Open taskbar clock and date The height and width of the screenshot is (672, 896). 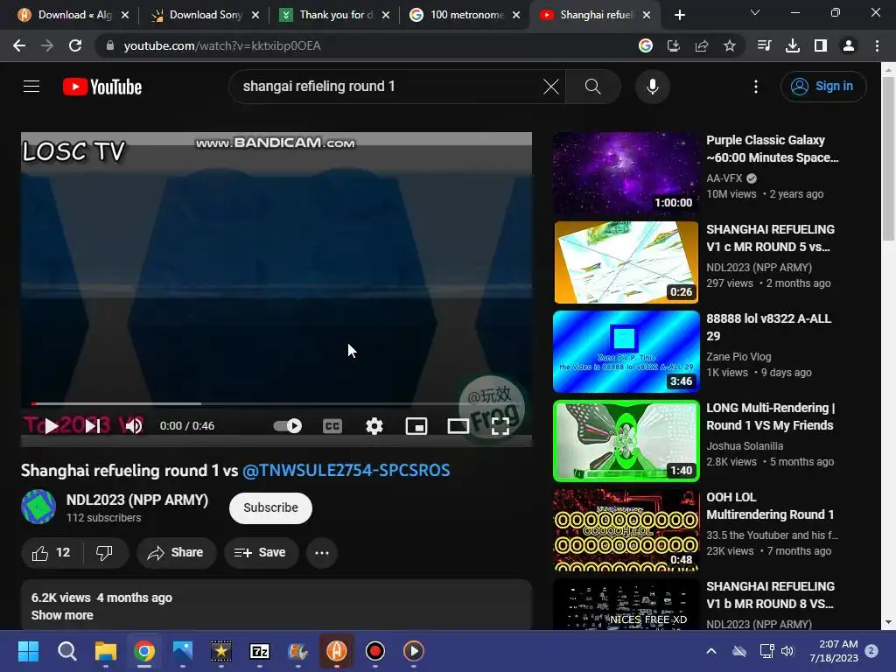click(834, 651)
